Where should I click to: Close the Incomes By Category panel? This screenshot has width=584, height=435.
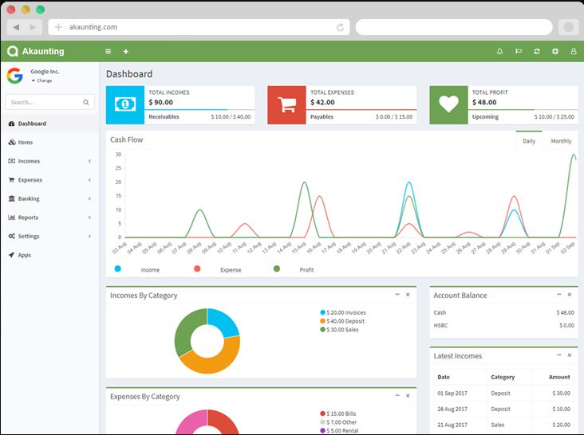click(408, 295)
